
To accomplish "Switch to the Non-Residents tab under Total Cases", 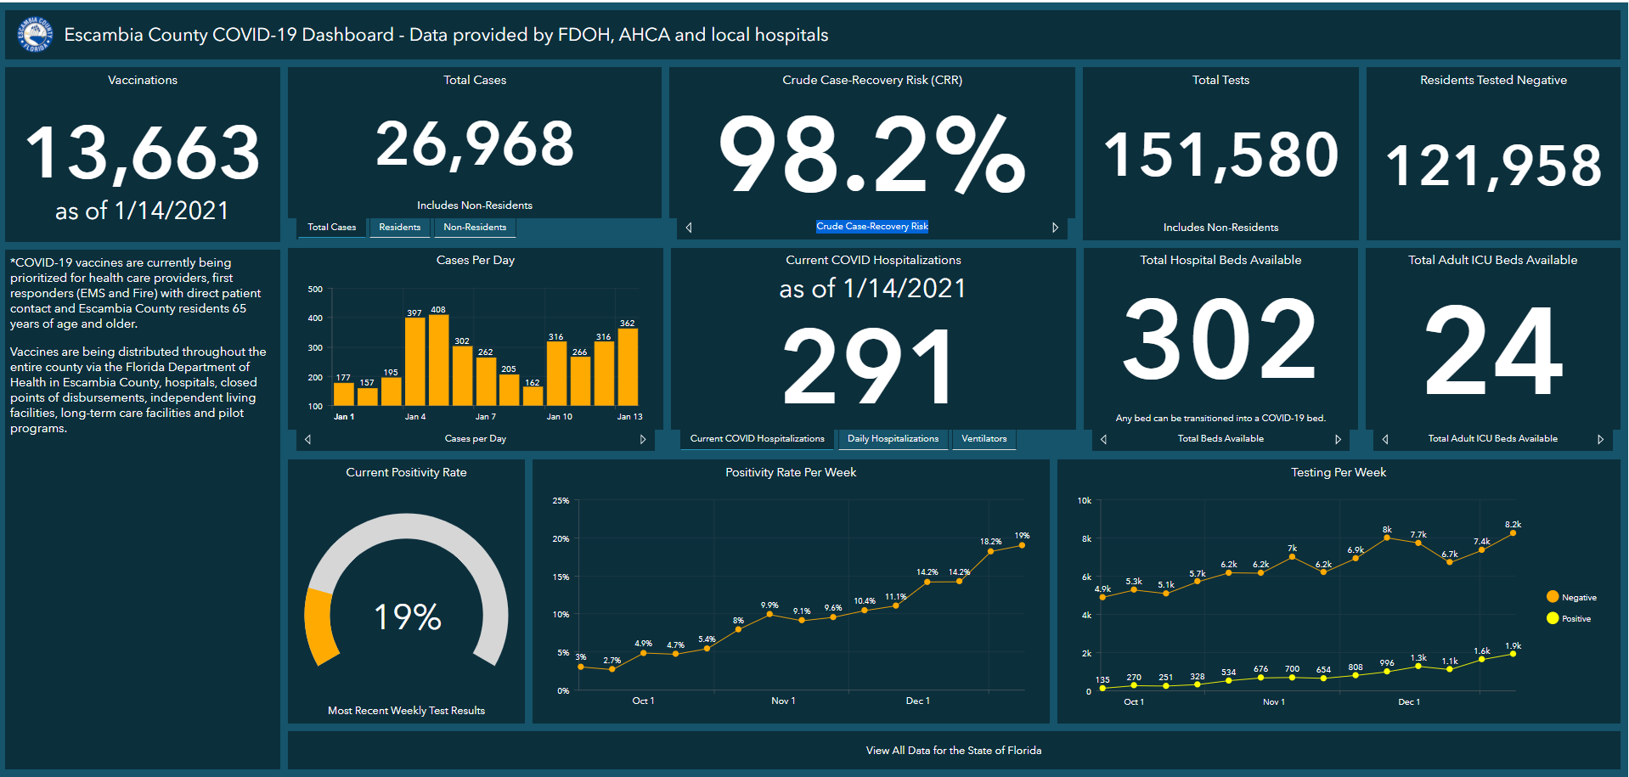I will click(475, 227).
